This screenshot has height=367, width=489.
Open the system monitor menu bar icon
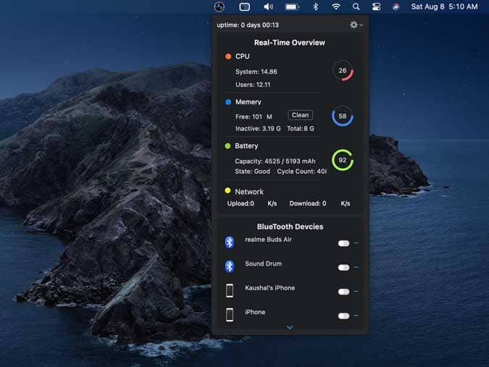click(x=220, y=7)
